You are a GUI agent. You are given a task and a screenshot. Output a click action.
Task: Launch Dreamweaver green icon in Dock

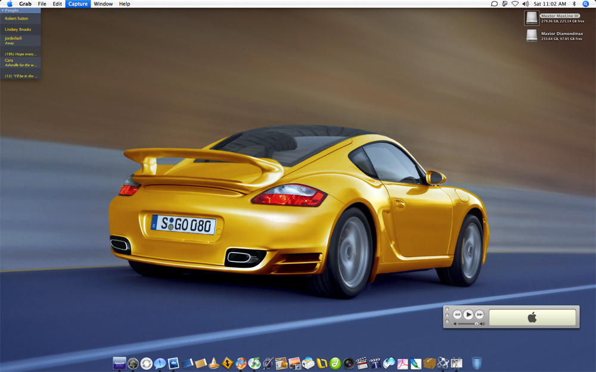335,363
